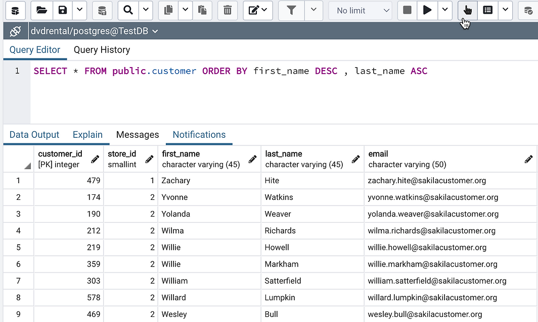Click the save data changes icon
Screen dimensions: 538x322
point(102,10)
